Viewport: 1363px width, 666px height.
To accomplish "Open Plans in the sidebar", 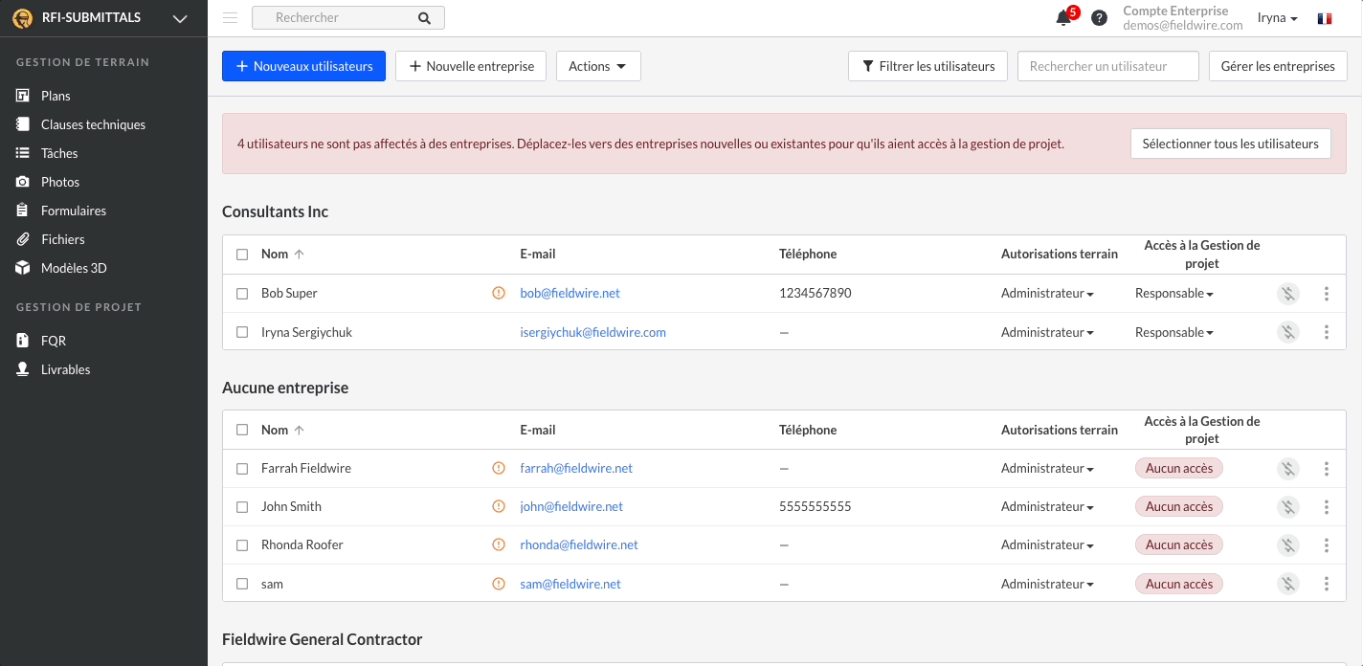I will 56,96.
